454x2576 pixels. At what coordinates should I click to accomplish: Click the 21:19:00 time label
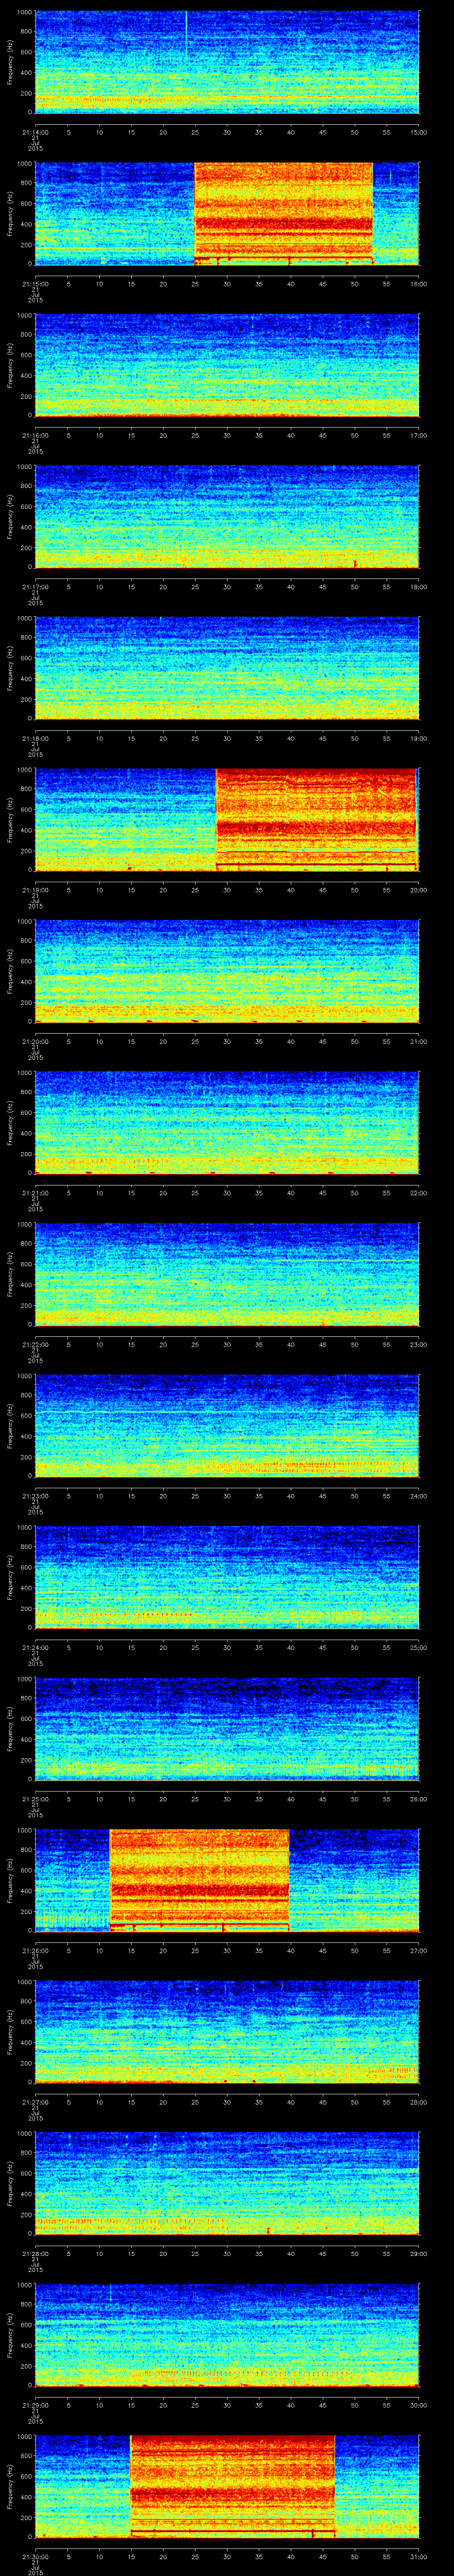(35, 890)
